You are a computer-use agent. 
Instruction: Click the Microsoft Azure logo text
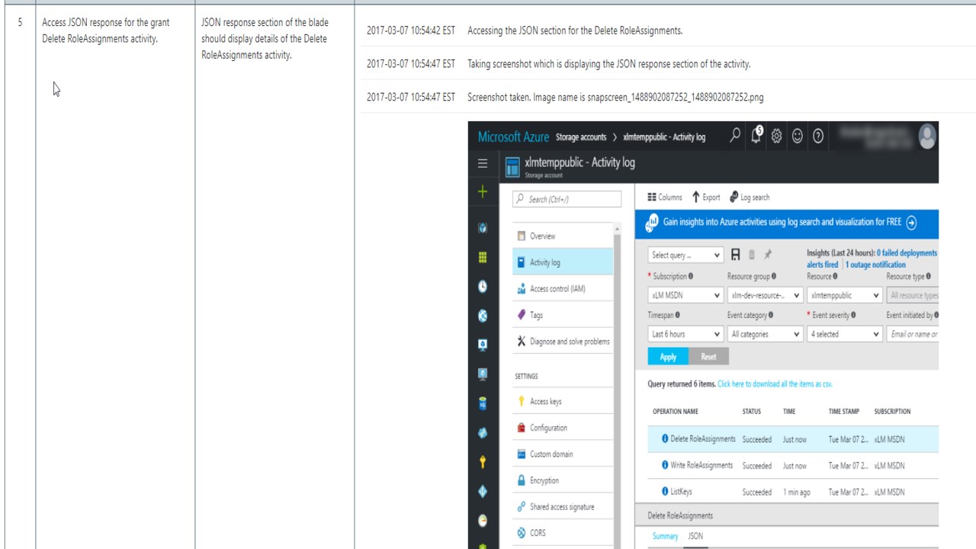(513, 137)
